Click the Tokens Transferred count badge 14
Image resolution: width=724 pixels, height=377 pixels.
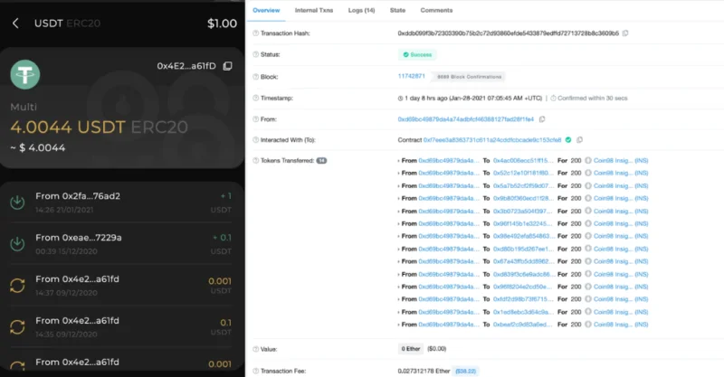point(321,161)
